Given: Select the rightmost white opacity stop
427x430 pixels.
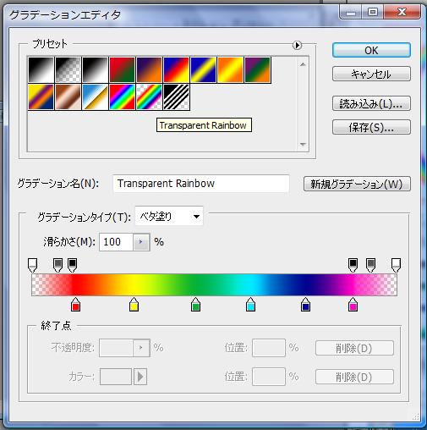Looking at the screenshot, I should pos(396,265).
